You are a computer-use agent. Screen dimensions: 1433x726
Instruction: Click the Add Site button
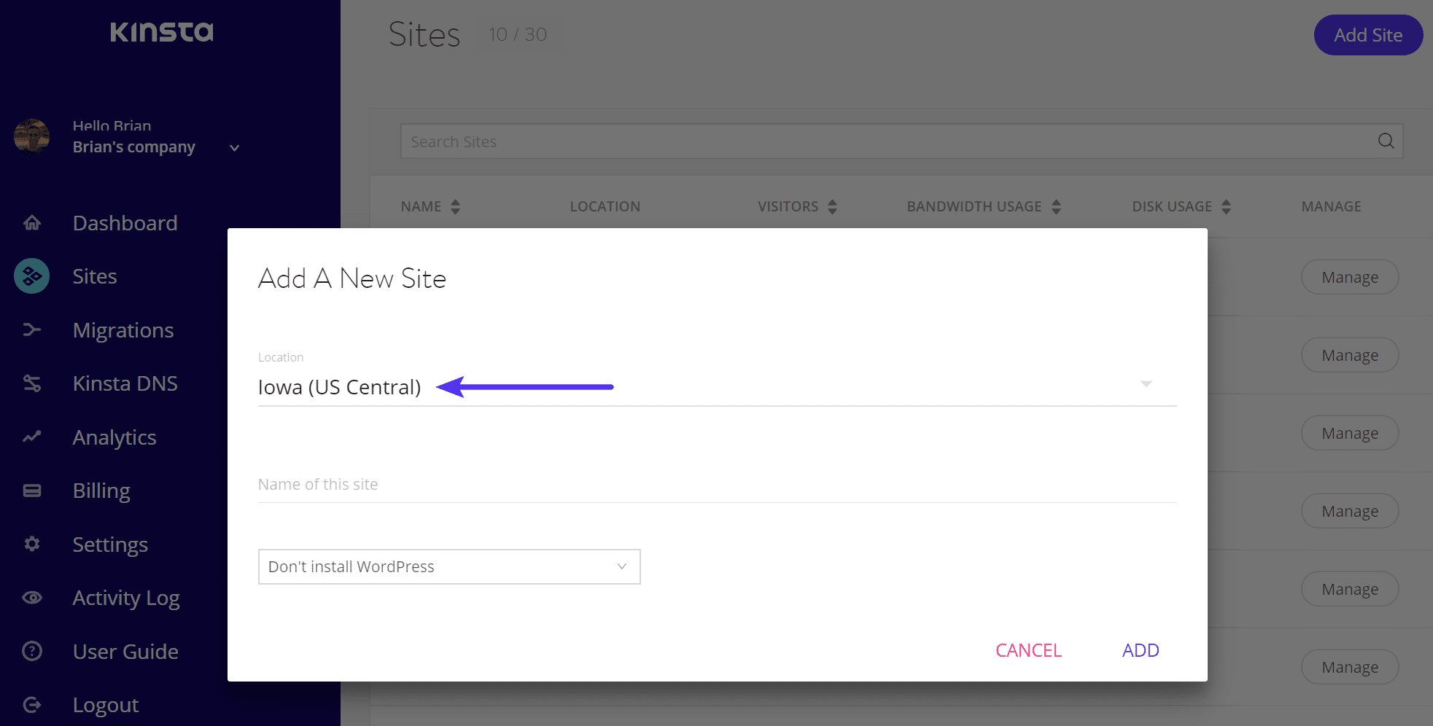click(1368, 35)
